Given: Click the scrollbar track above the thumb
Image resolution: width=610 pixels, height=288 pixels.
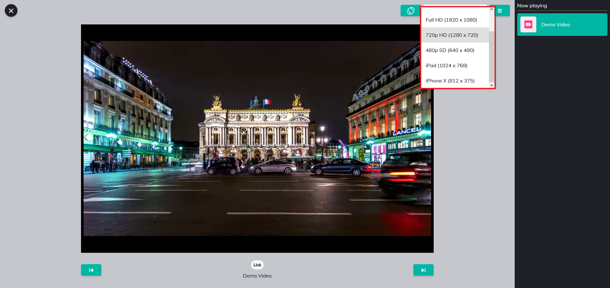Looking at the screenshot, I should [491, 22].
